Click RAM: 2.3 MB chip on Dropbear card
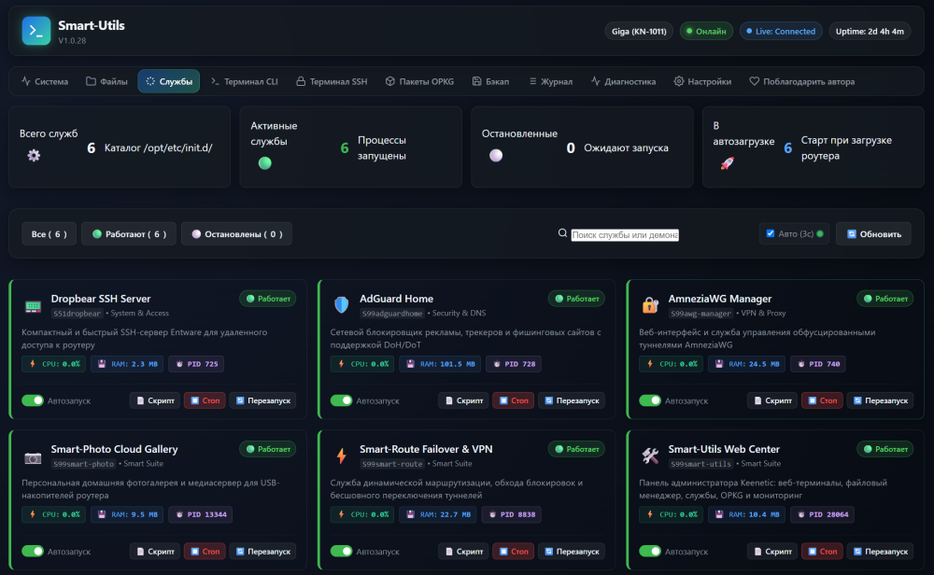Screen dimensions: 934x575 [x=127, y=364]
